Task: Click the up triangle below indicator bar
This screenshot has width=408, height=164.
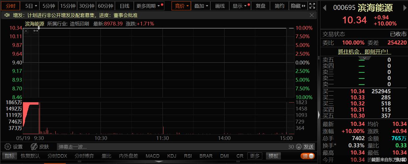Action: click(x=159, y=162)
